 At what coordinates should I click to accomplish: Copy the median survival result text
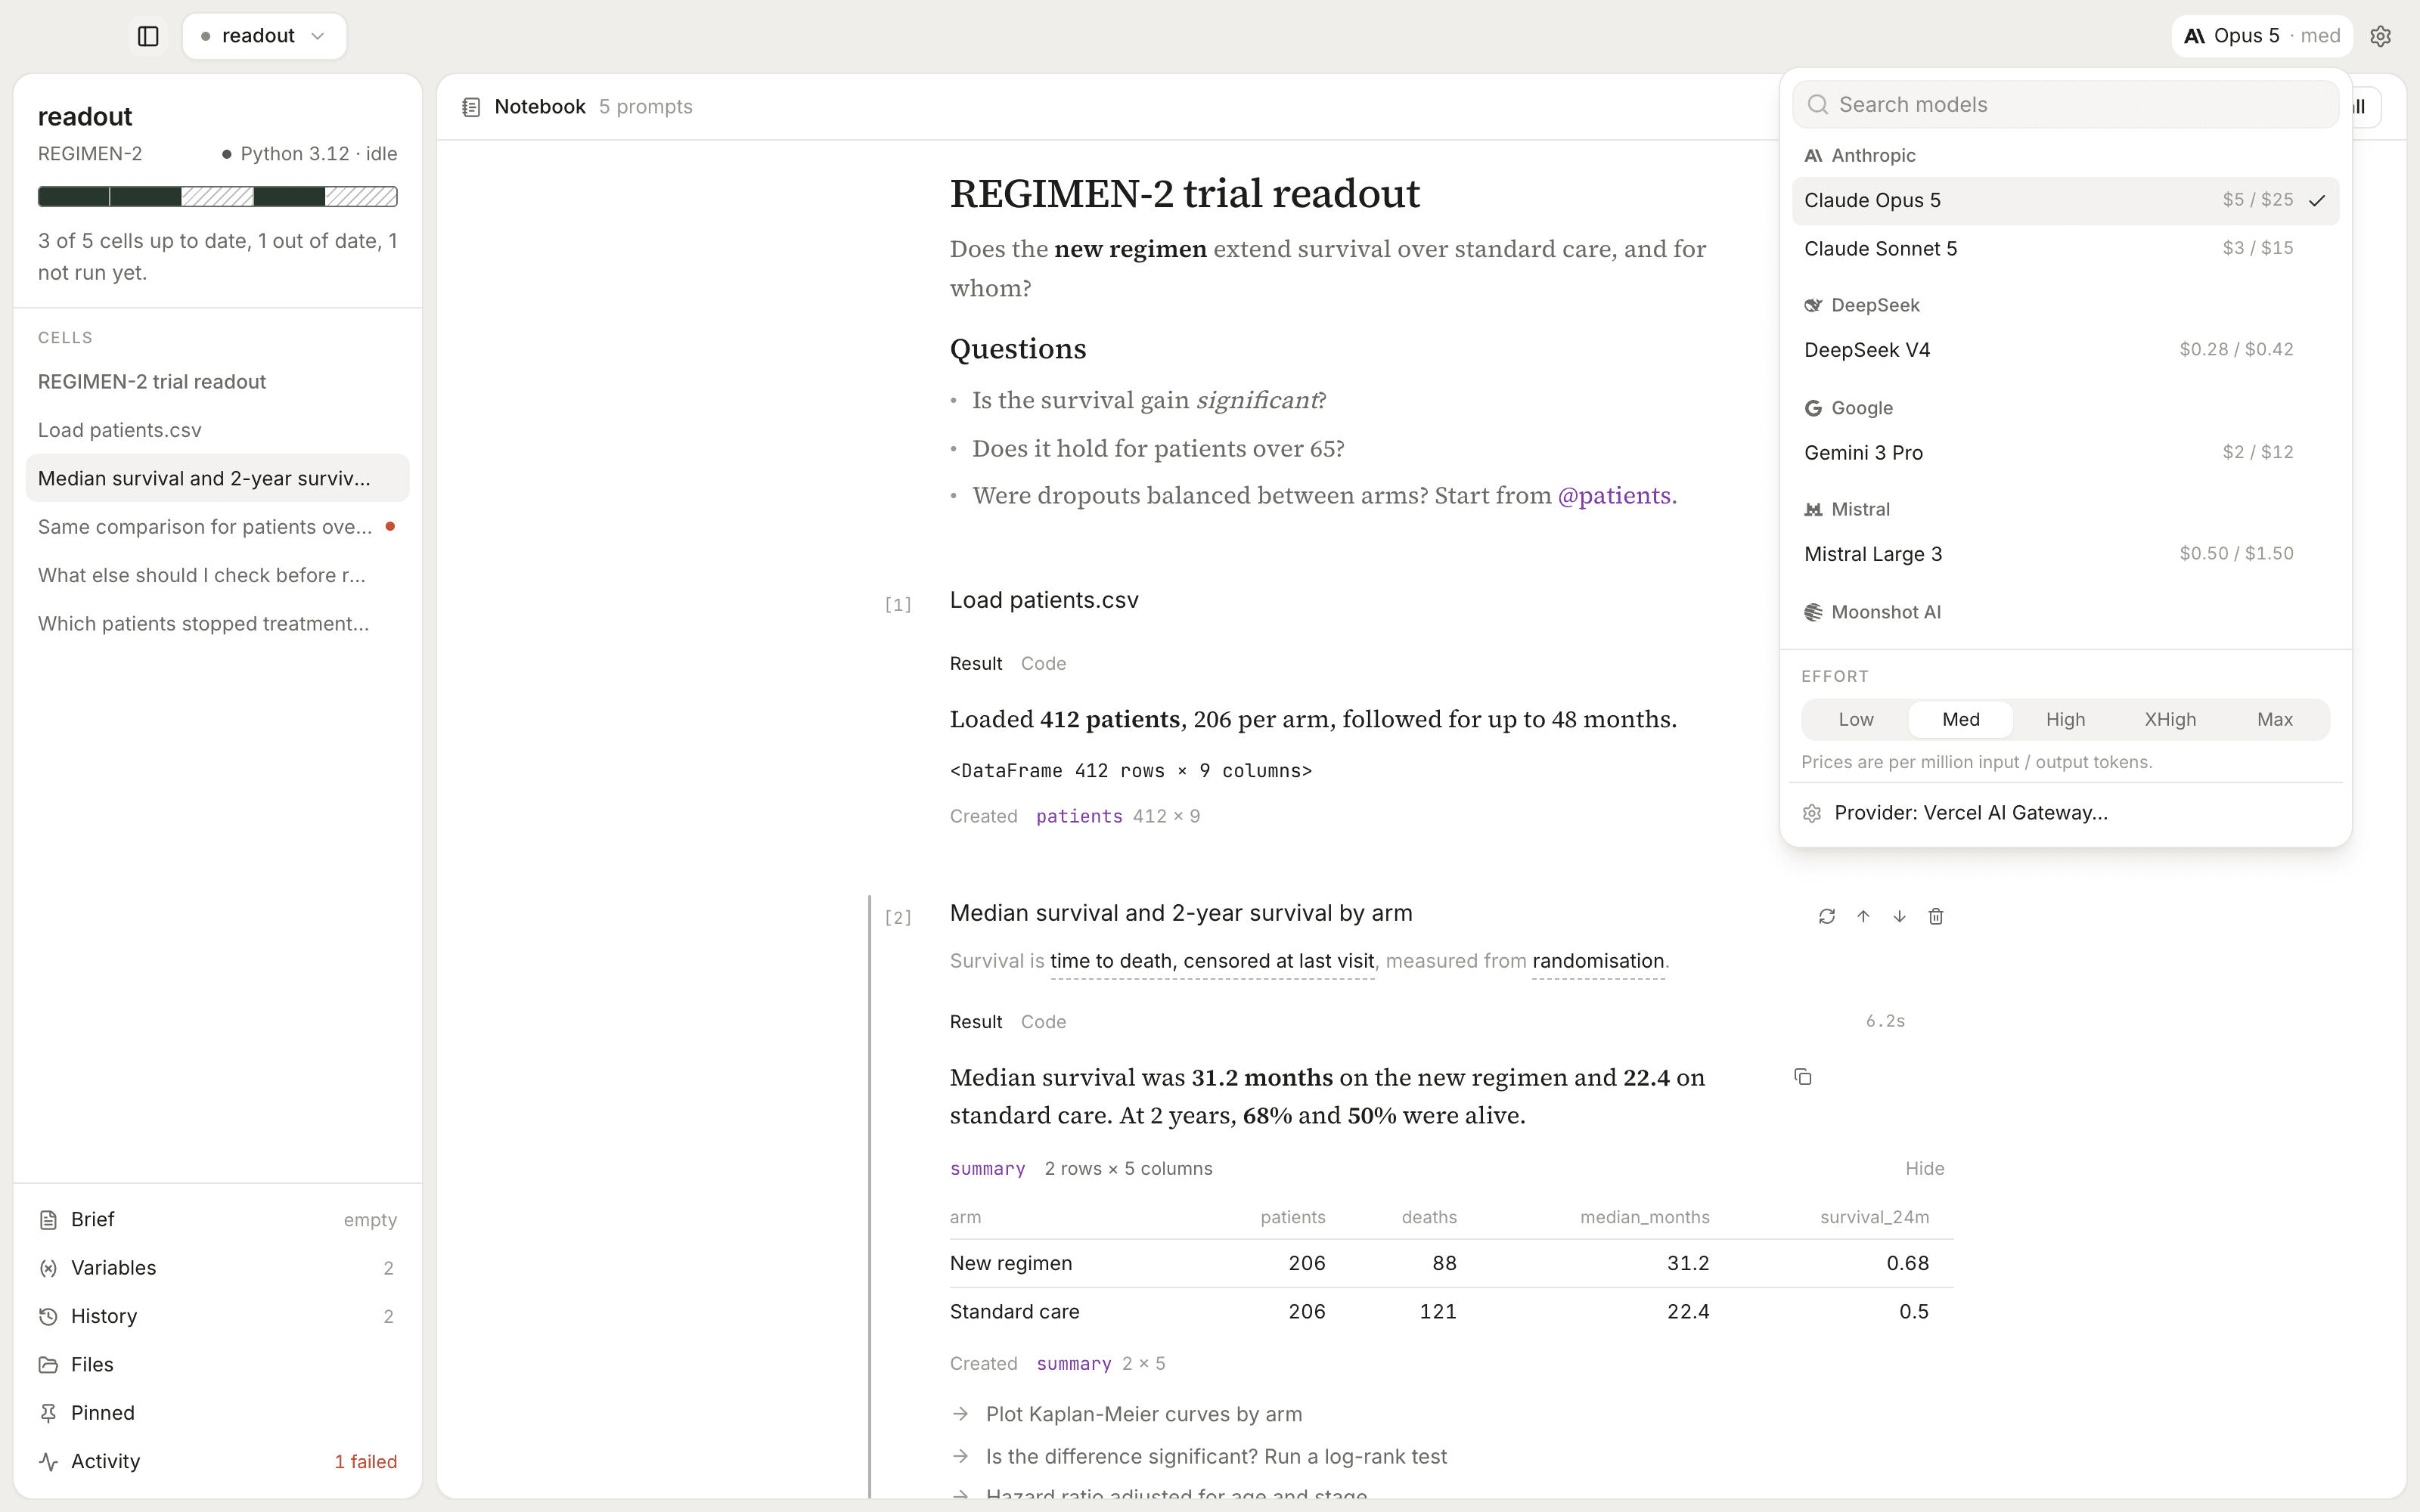coord(1802,1077)
